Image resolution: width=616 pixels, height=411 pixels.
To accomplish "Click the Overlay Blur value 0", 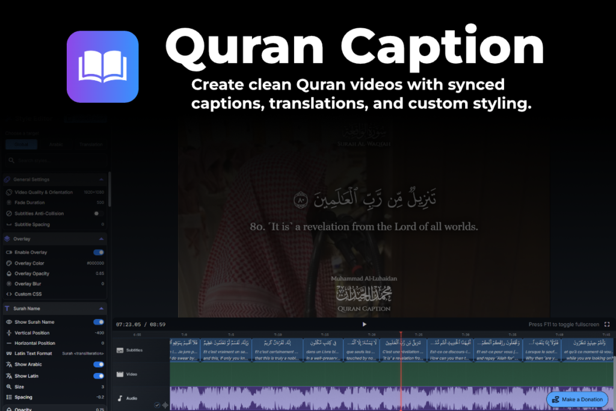I will [x=102, y=283].
